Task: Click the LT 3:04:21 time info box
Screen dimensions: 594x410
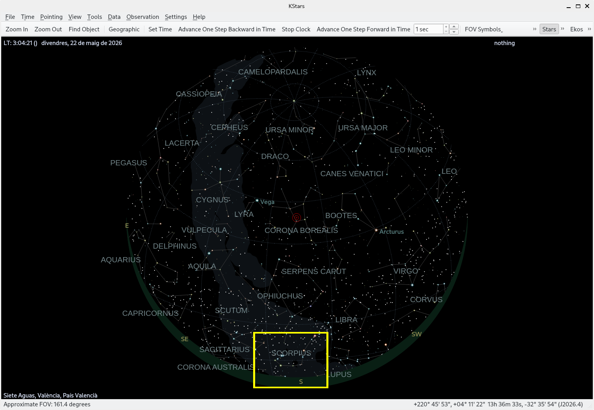Action: pyautogui.click(x=63, y=43)
